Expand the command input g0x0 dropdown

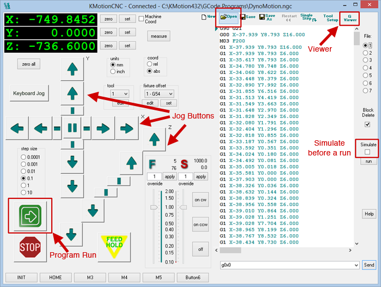tap(356, 265)
